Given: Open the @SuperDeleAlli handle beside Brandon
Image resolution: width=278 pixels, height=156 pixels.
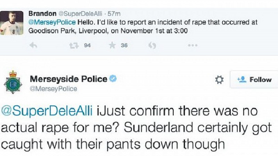Looking at the screenshot, I should (80, 14).
